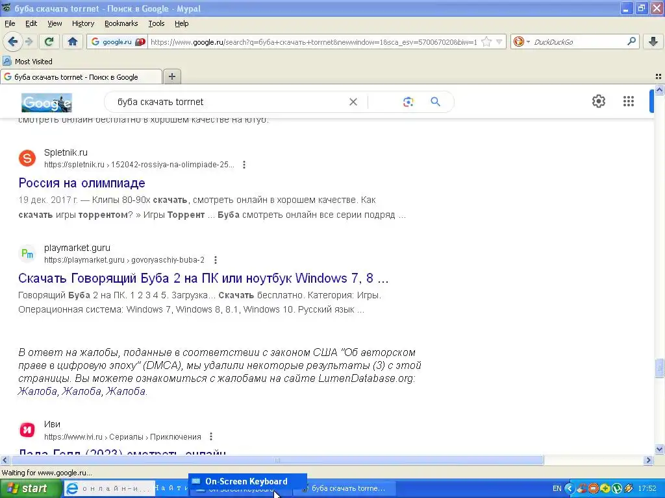The height and width of the screenshot is (498, 665).
Task: Click the DuckDuckGo search input field
Action: click(577, 42)
